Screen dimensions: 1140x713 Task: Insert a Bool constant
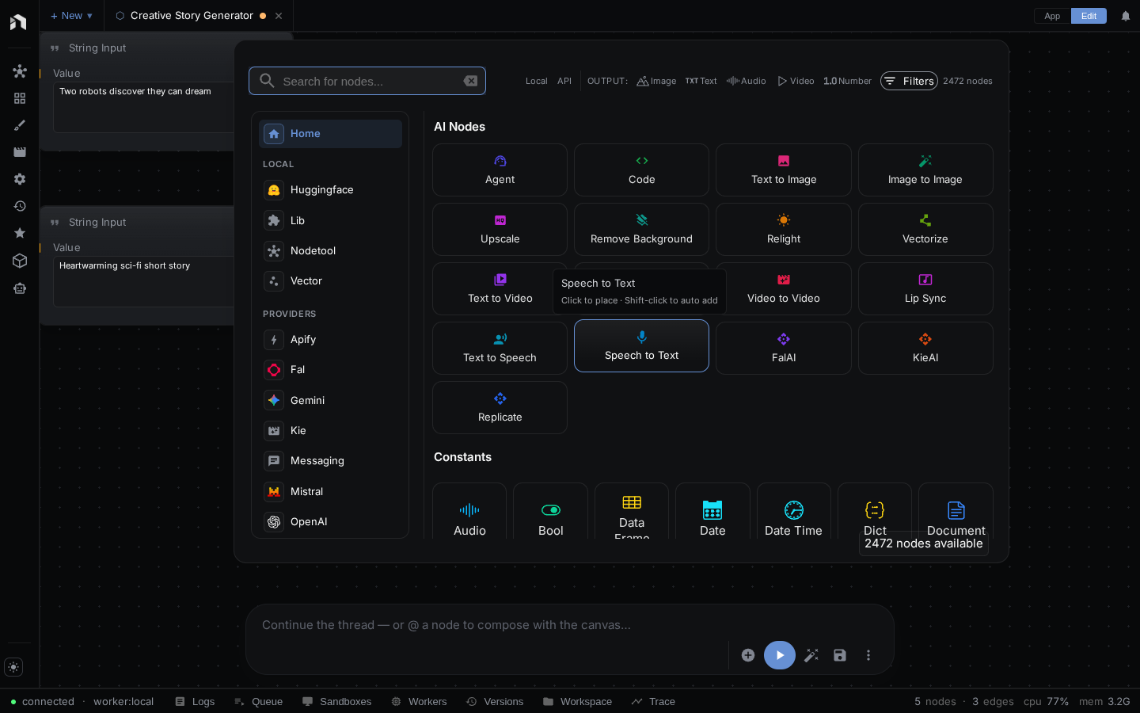tap(550, 511)
